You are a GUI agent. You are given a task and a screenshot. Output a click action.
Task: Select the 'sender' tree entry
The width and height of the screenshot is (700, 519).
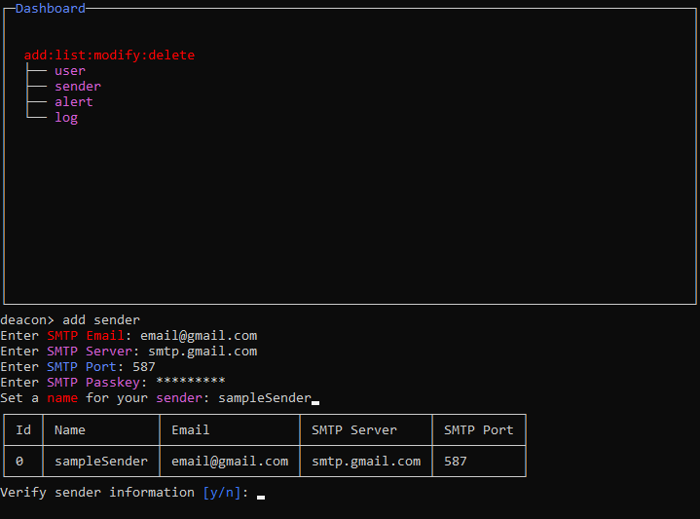coord(78,87)
